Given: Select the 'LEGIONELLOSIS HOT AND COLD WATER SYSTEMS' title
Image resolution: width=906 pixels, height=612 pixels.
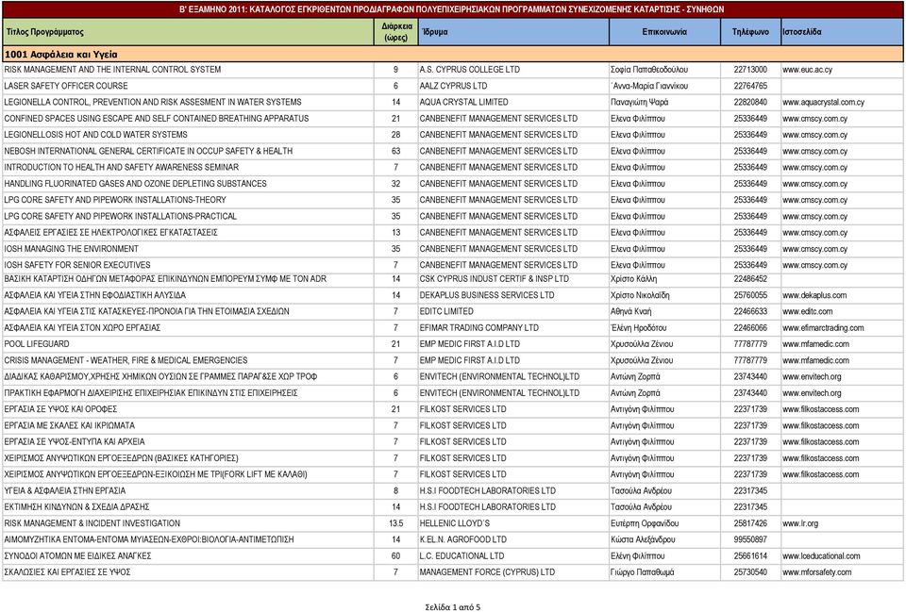Looking at the screenshot, I should coord(96,135).
